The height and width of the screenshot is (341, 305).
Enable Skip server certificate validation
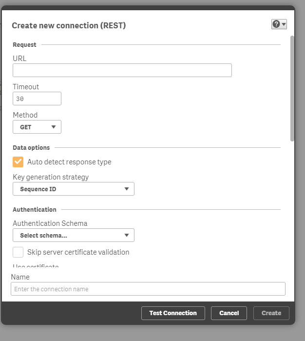[18, 252]
